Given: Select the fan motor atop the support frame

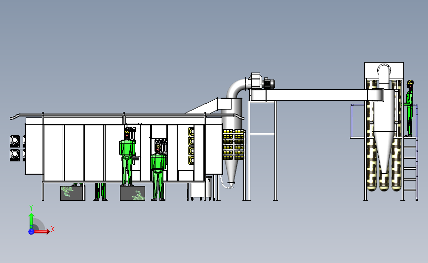Looking at the screenshot, I should [x=268, y=83].
